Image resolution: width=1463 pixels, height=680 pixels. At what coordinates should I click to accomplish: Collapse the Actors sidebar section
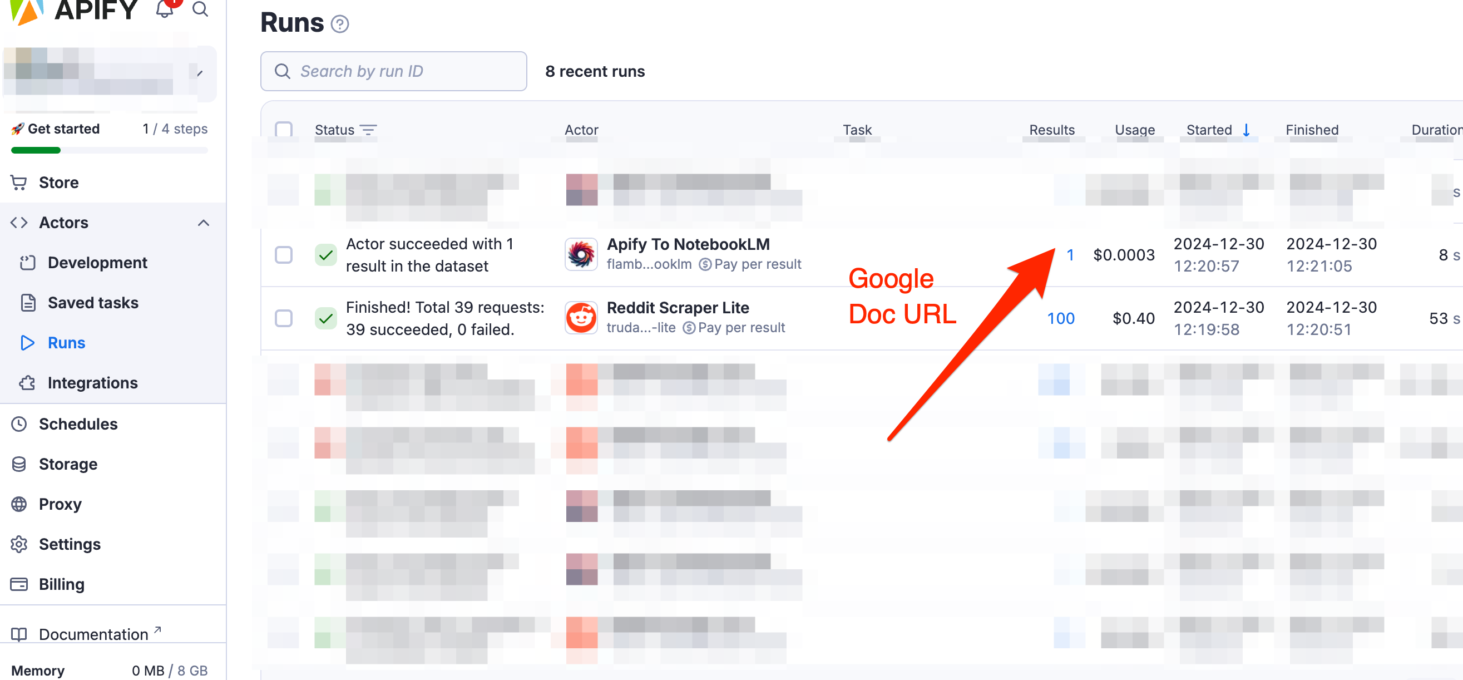pos(204,223)
